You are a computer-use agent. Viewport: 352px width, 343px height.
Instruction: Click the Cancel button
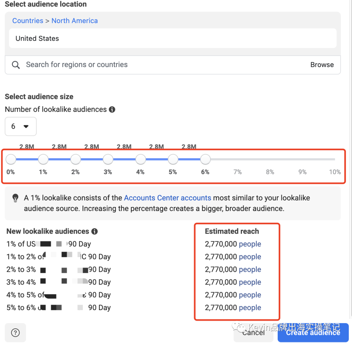(x=253, y=333)
